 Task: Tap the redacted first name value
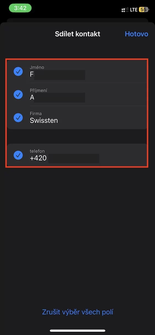(x=57, y=75)
